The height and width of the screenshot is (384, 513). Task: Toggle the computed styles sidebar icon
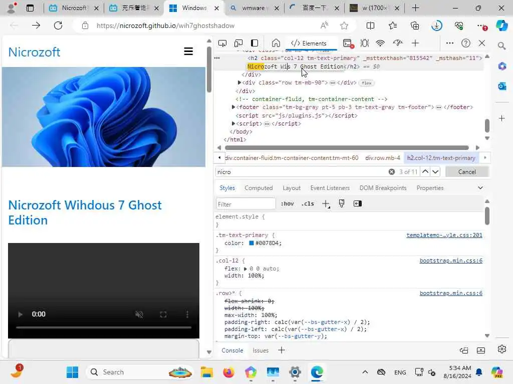pyautogui.click(x=358, y=204)
